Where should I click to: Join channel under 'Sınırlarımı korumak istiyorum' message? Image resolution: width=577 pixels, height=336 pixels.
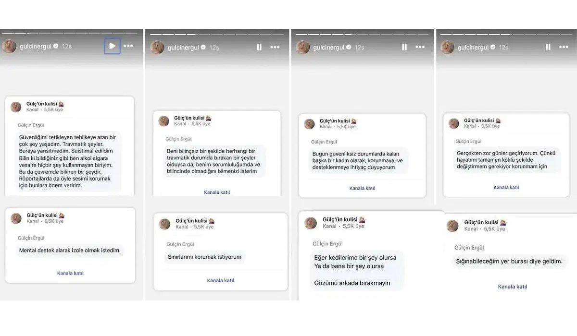coord(221,280)
